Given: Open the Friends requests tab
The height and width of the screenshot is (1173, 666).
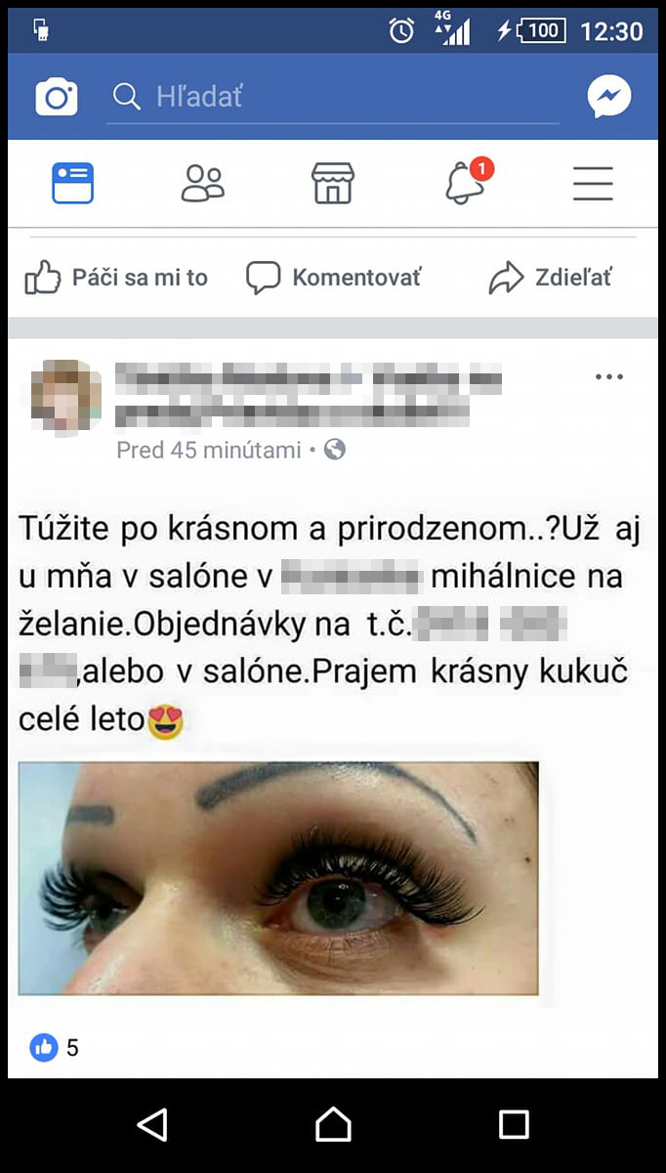Looking at the screenshot, I should (x=202, y=183).
